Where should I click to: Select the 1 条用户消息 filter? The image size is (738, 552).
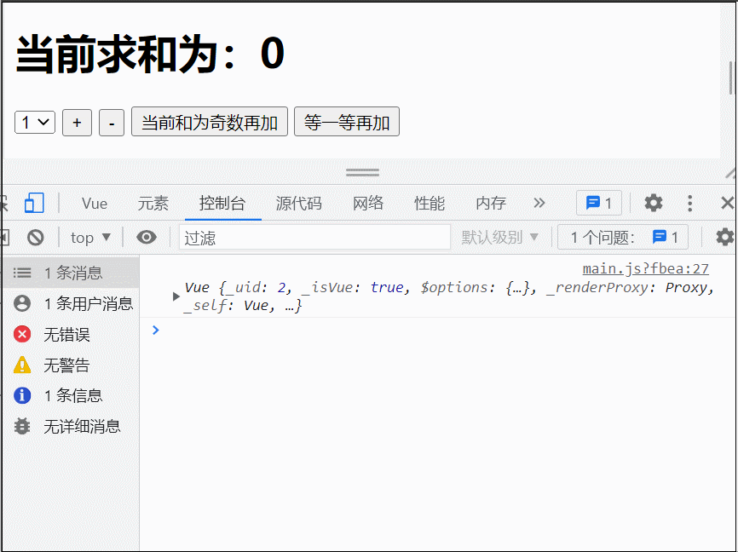[x=71, y=303]
